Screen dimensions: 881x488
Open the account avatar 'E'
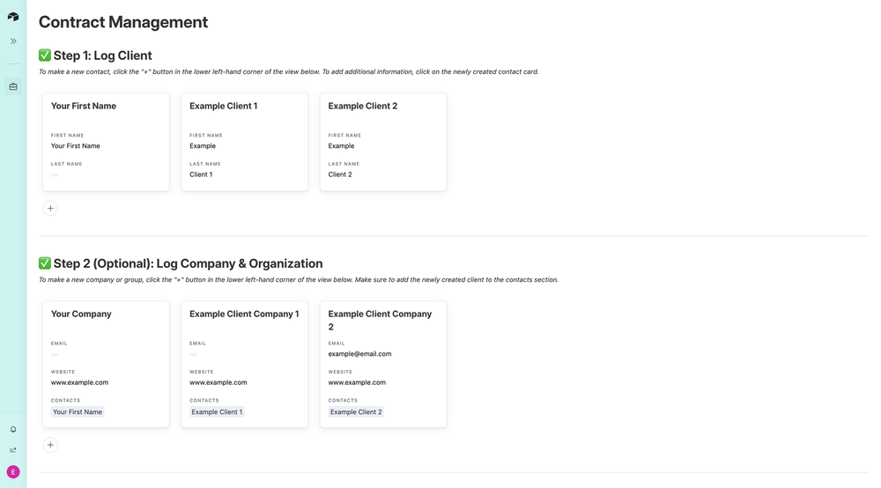pyautogui.click(x=13, y=472)
